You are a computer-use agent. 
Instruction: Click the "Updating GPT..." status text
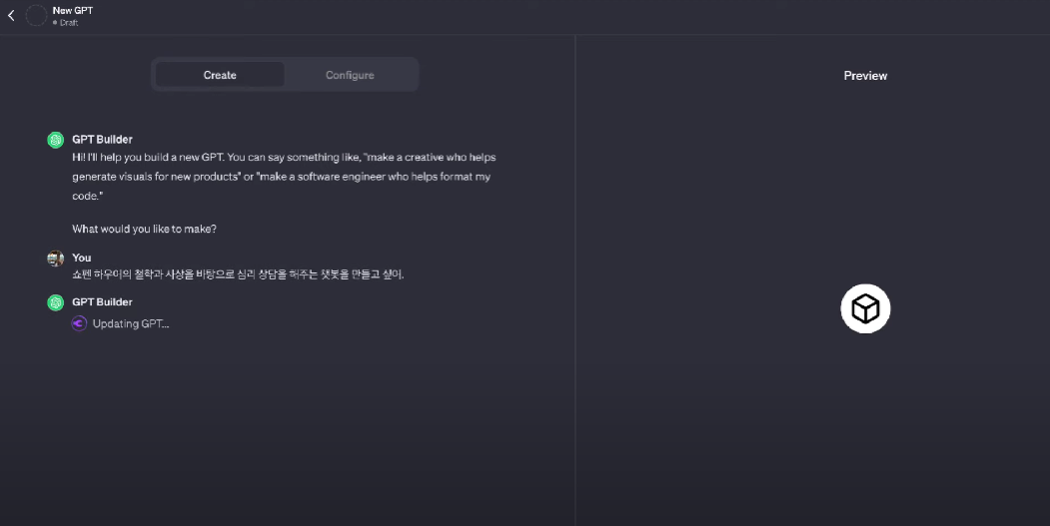(131, 324)
